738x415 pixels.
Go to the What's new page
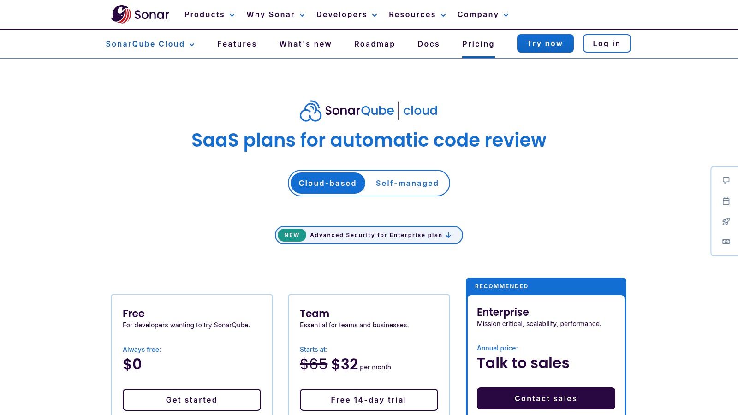(305, 44)
